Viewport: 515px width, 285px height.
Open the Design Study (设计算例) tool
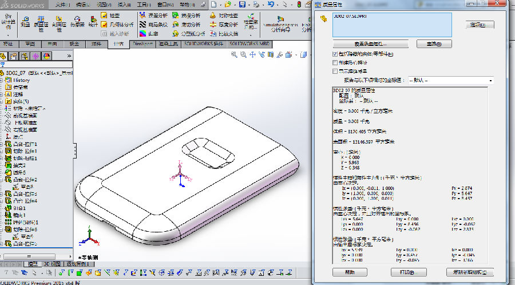coord(8,23)
